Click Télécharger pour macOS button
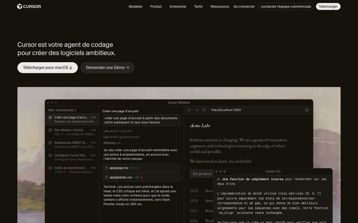This screenshot has width=358, height=223. point(47,67)
